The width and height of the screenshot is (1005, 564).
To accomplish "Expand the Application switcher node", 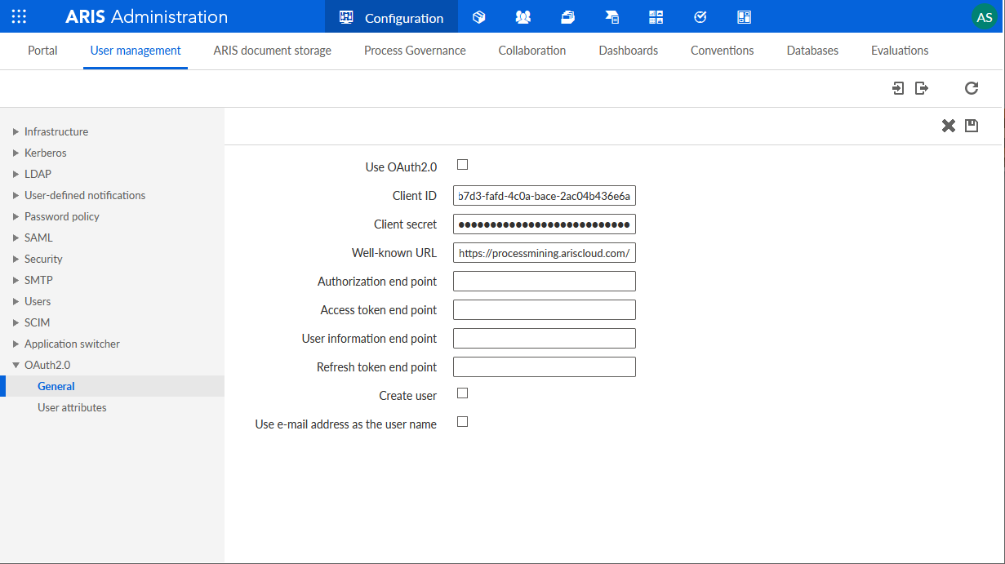I will click(16, 344).
